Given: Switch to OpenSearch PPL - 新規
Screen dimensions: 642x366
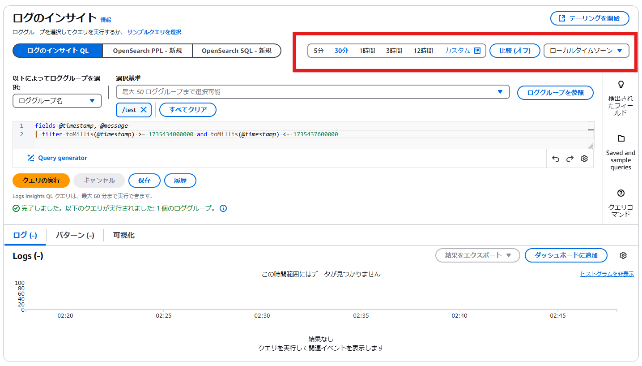Looking at the screenshot, I should [x=147, y=51].
